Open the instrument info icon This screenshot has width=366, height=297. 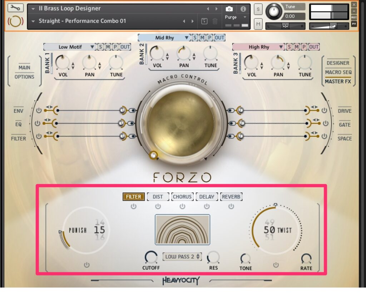(243, 9)
